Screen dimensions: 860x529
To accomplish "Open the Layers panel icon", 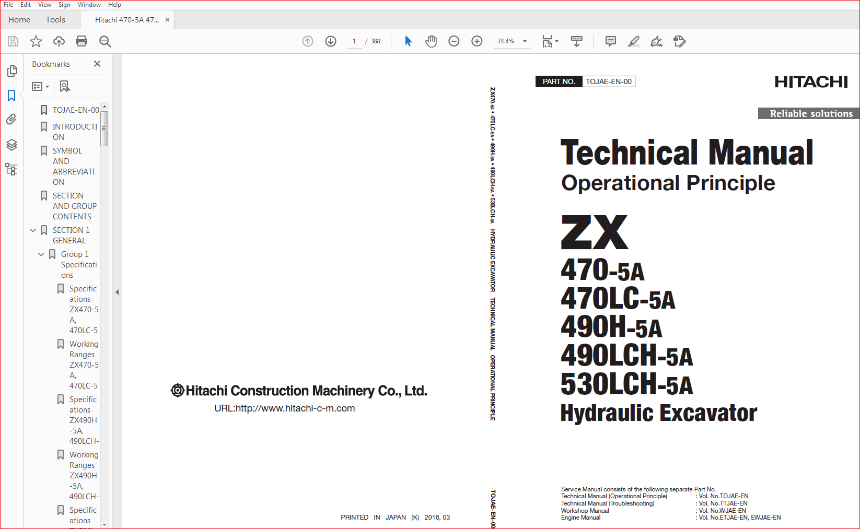I will pos(11,145).
